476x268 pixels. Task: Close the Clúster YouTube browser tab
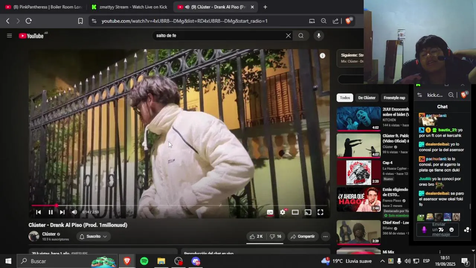[x=252, y=7]
